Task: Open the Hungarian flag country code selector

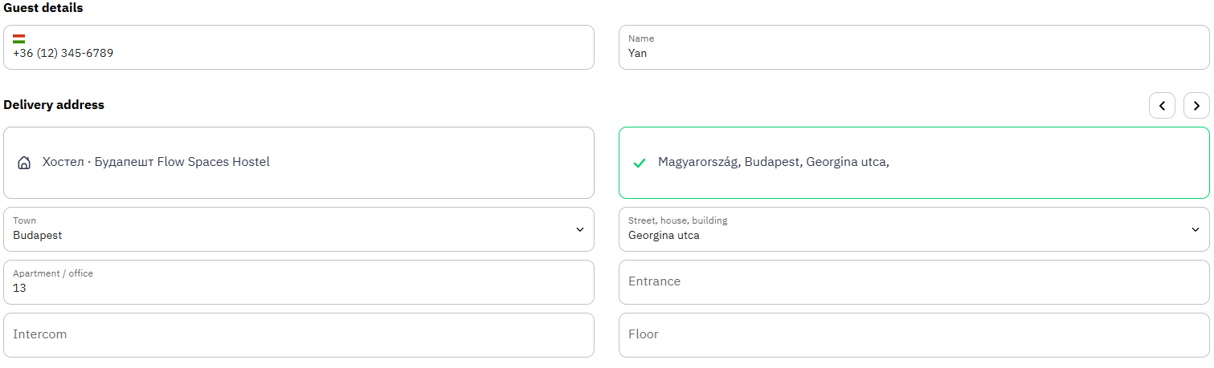Action: click(18, 38)
